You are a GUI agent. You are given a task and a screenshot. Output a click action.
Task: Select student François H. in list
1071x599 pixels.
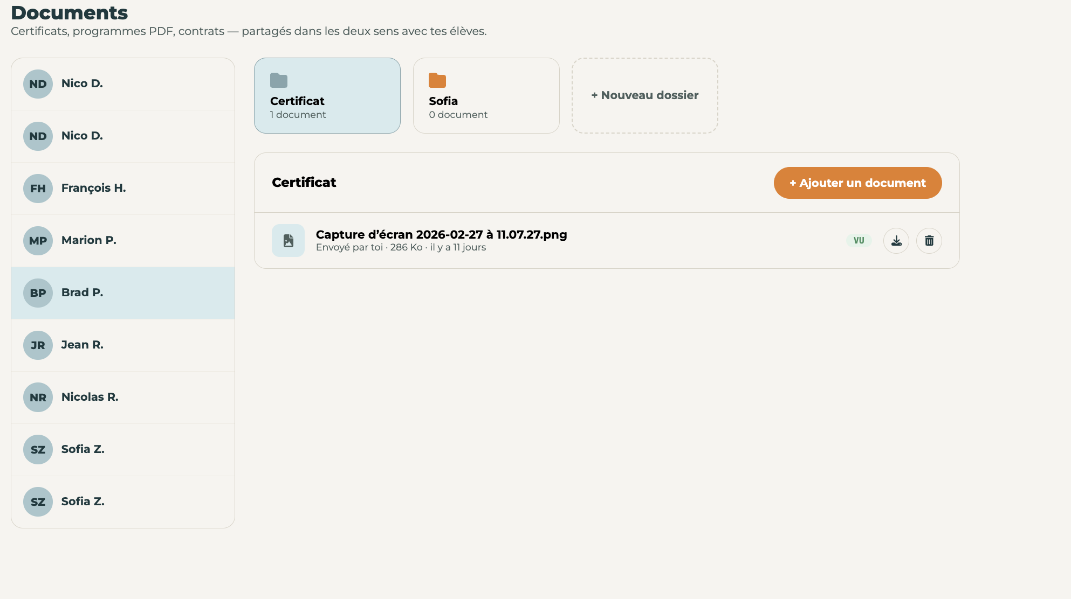tap(123, 189)
